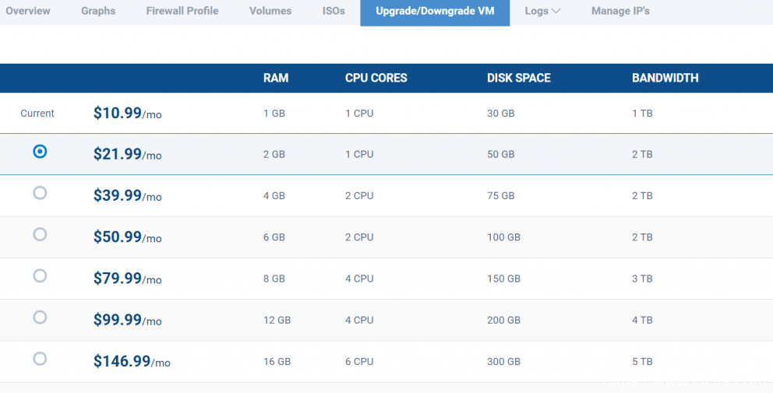Select the $50.99/mo plan option
This screenshot has width=773, height=393.
click(40, 234)
